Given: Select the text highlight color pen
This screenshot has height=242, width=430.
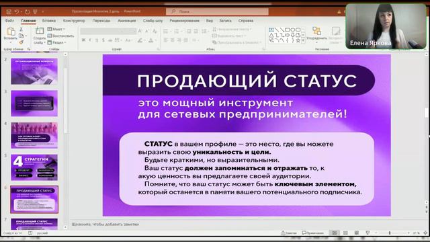Looking at the screenshot, I should (x=140, y=40).
